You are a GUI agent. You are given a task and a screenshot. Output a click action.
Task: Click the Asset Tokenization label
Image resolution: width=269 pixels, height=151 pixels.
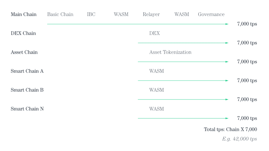point(170,52)
